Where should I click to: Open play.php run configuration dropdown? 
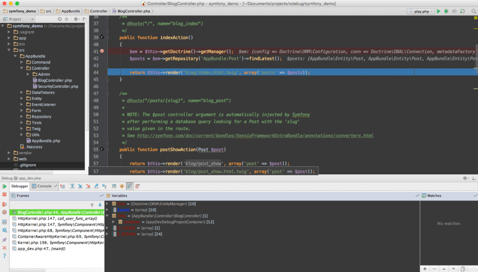point(421,11)
